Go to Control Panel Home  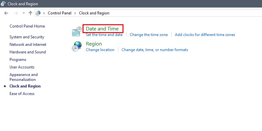pyautogui.click(x=27, y=26)
